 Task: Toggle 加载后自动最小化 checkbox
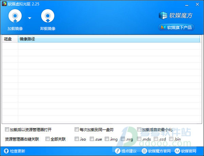[x=139, y=129]
